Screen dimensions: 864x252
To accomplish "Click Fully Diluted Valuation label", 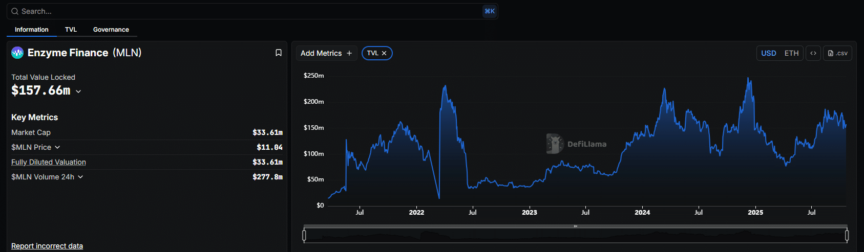I will click(49, 162).
